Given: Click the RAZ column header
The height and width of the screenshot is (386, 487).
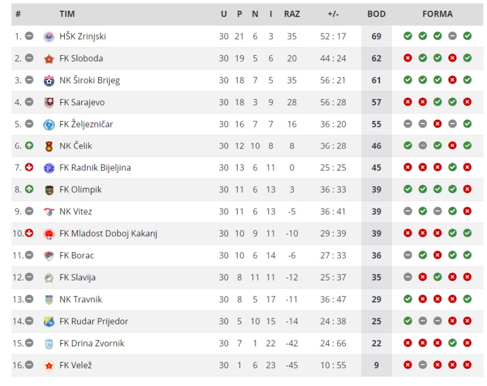Looking at the screenshot, I should click(x=292, y=14).
